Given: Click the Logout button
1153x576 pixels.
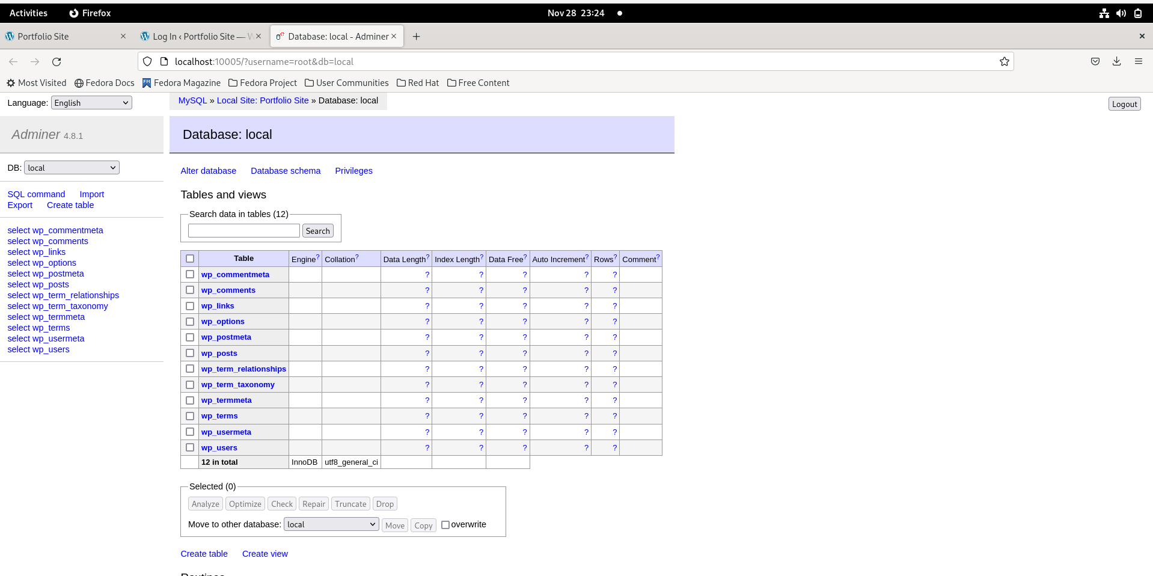Looking at the screenshot, I should [x=1124, y=104].
